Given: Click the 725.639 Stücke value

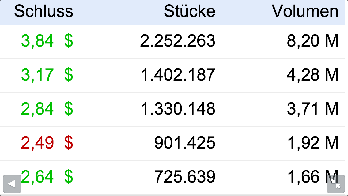Looking at the screenshot, I should point(185,177).
